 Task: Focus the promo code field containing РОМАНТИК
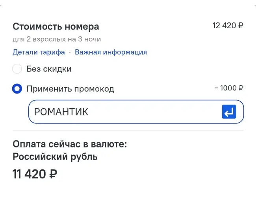coord(122,112)
